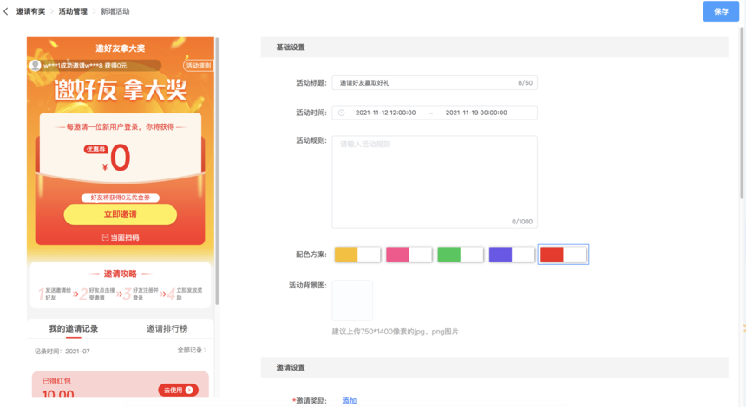
Task: Click 已得红包 label in preview
Action: click(x=56, y=381)
